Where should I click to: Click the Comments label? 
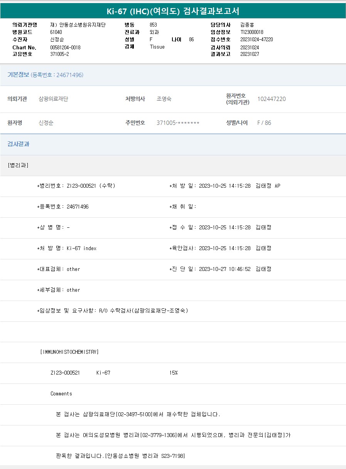click(61, 393)
